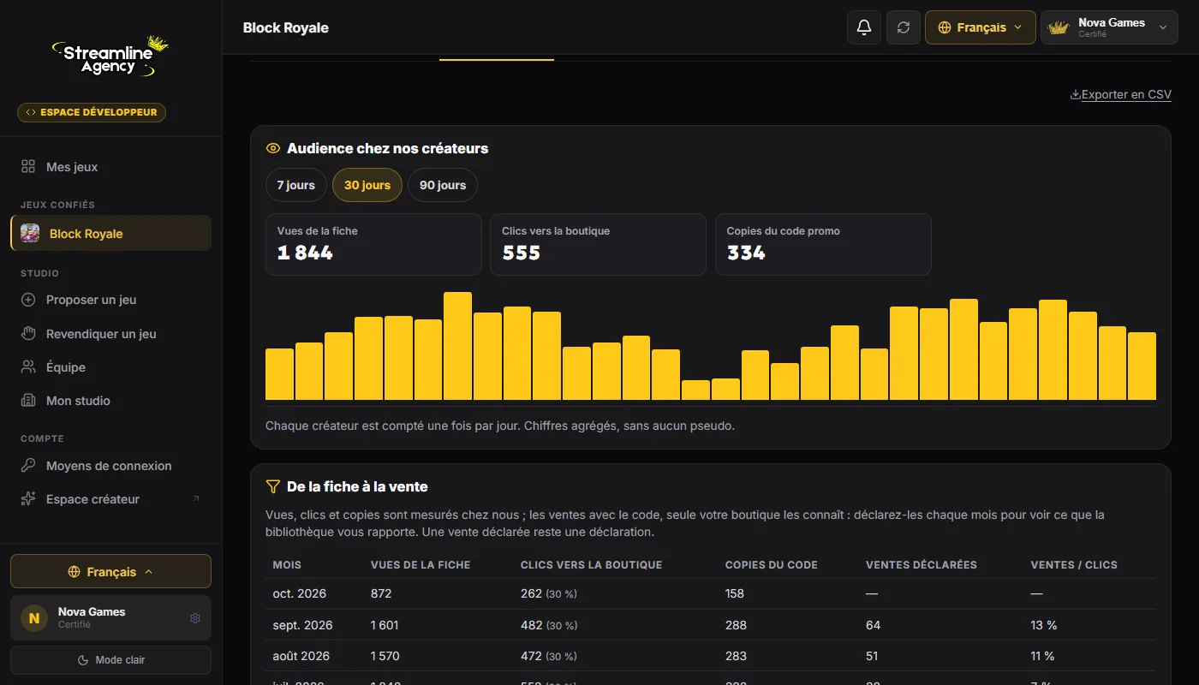The width and height of the screenshot is (1199, 685).
Task: Click the sparkle icon beside Espace créateur
Action: point(28,499)
